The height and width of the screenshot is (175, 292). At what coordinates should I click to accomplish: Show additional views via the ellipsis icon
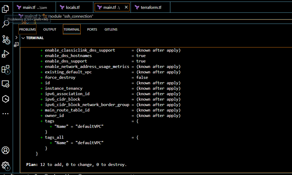pos(6,114)
